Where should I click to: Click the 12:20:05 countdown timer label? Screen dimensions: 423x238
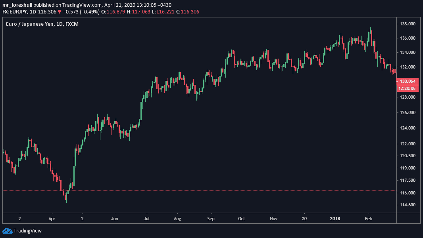pos(408,88)
